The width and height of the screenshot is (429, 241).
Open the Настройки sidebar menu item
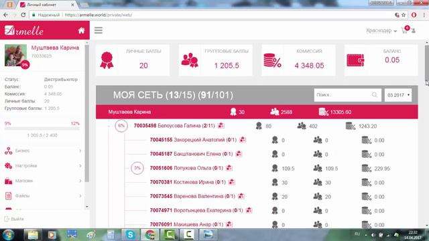(43, 166)
